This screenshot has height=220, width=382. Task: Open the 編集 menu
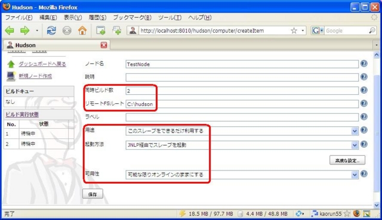point(48,17)
